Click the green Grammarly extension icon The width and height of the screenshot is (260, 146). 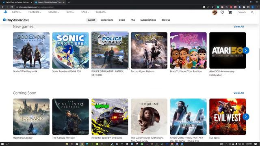(x=218, y=7)
